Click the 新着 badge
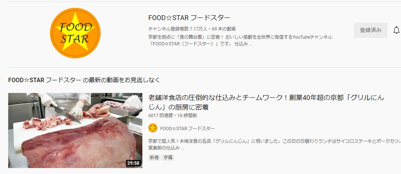This screenshot has width=401, height=174. (x=154, y=158)
